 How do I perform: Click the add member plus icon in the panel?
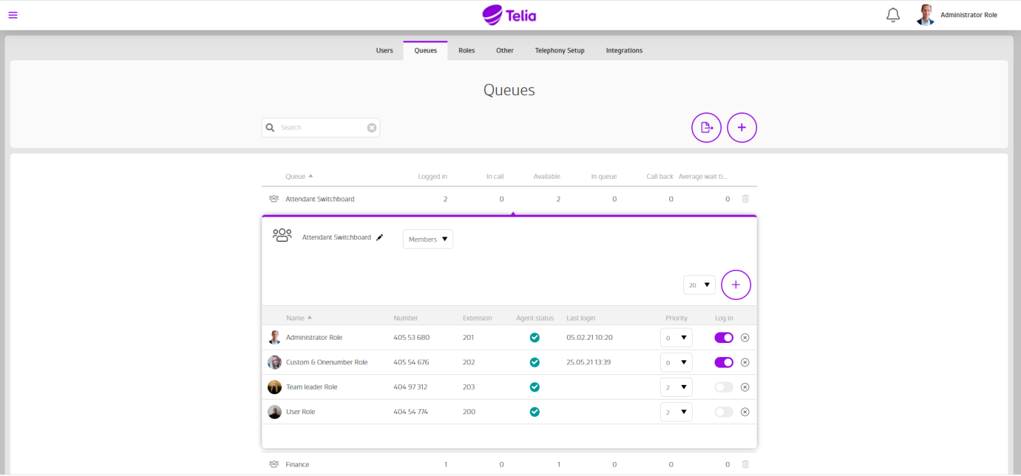tap(736, 285)
